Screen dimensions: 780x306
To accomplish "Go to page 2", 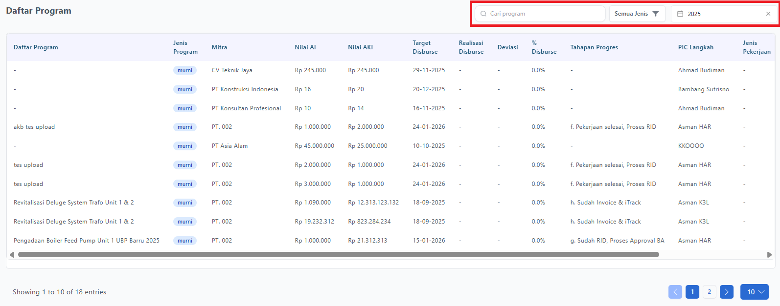I will coord(709,292).
